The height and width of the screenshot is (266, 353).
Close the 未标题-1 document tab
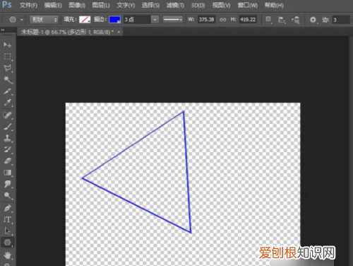[119, 32]
